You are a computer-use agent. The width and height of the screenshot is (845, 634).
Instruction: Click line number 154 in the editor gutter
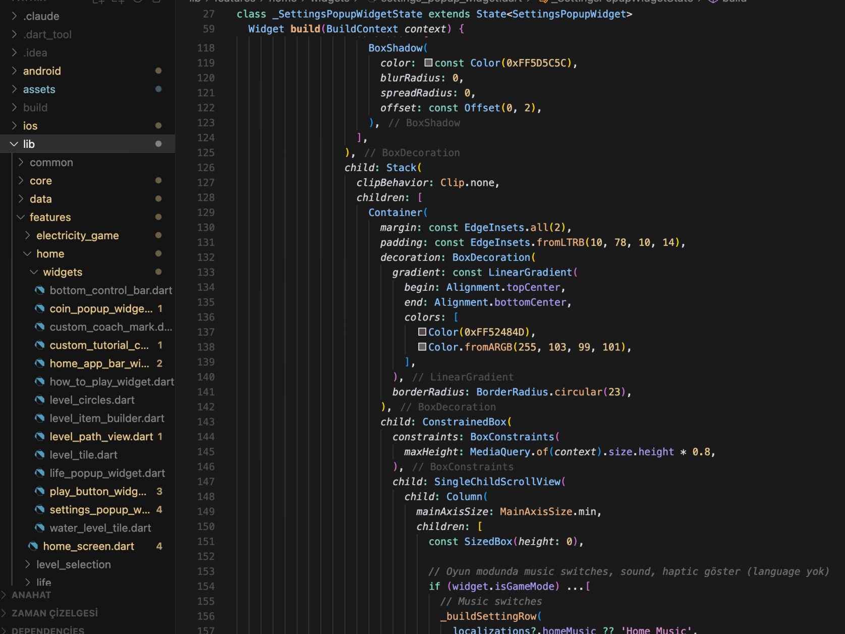click(x=206, y=586)
